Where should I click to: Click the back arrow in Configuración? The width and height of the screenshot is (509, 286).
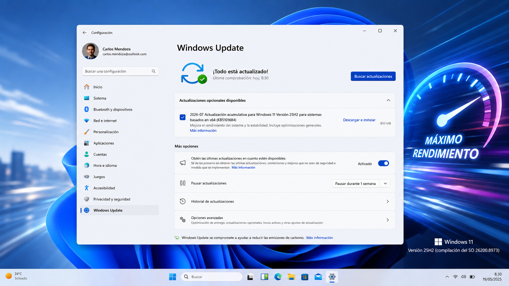coord(85,33)
